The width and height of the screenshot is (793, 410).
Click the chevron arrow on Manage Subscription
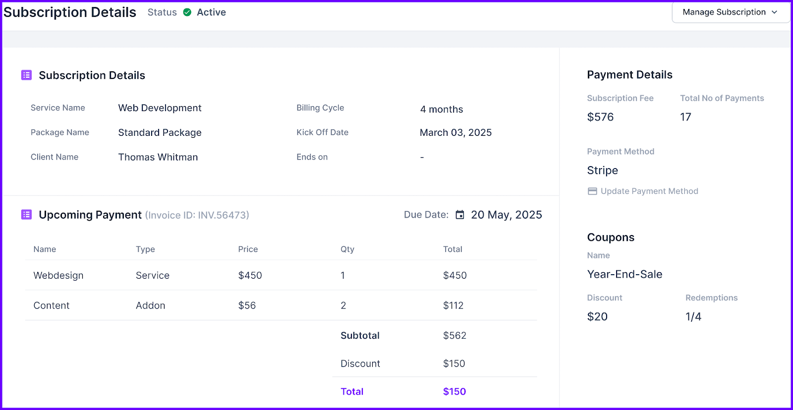point(775,12)
